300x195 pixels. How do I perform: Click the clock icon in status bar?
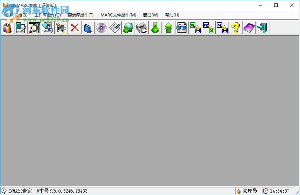266,191
